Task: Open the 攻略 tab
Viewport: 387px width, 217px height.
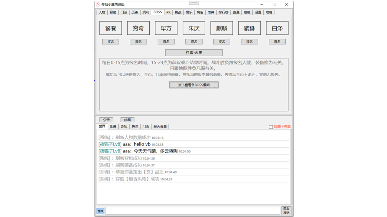Action: coord(268,12)
